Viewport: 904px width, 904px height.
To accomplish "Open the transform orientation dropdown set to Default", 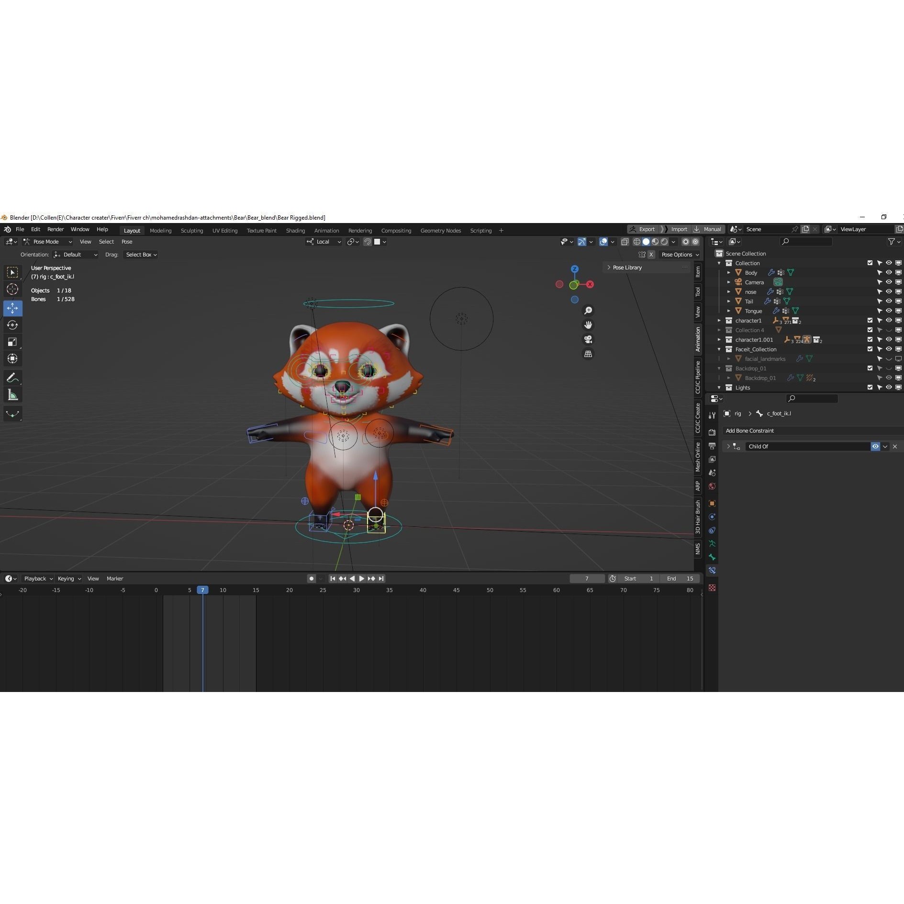I will pyautogui.click(x=75, y=254).
